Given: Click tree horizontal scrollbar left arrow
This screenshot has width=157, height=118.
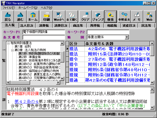Looking at the screenshot, I should [x=8, y=82].
